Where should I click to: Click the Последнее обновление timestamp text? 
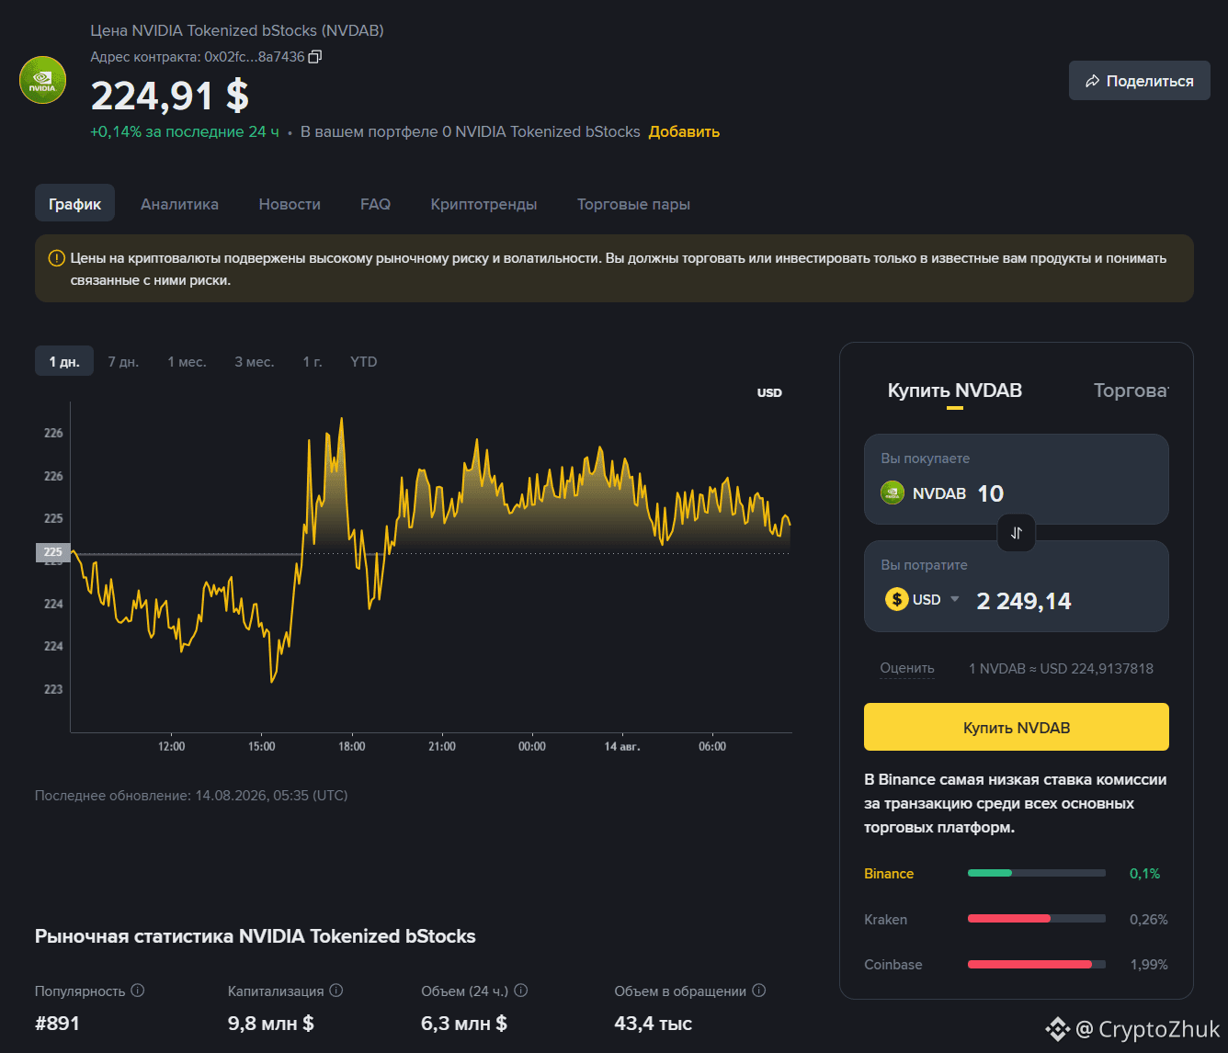tap(191, 796)
